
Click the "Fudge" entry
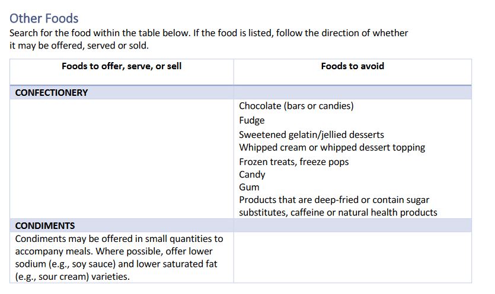[x=252, y=120]
